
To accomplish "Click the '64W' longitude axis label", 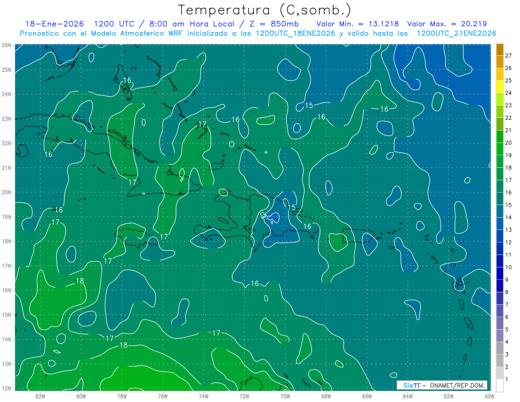I will click(408, 396).
